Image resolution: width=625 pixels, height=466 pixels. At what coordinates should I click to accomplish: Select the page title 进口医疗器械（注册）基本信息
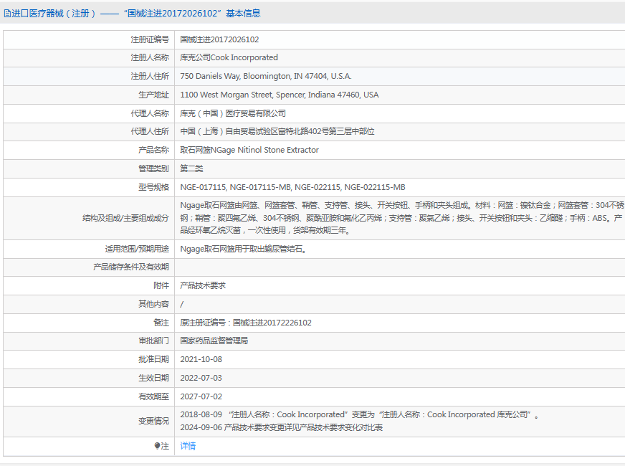coord(136,14)
